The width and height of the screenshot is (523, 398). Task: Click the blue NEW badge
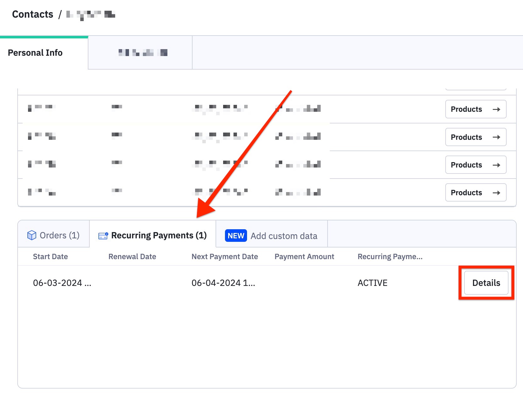click(x=235, y=236)
